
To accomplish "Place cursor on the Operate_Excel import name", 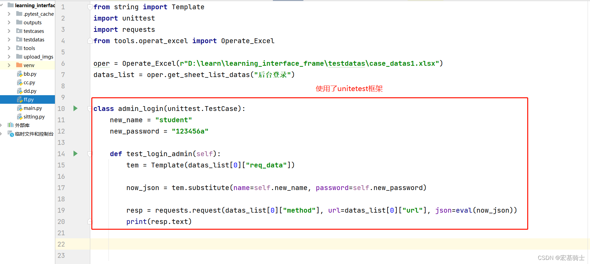I will coord(248,41).
